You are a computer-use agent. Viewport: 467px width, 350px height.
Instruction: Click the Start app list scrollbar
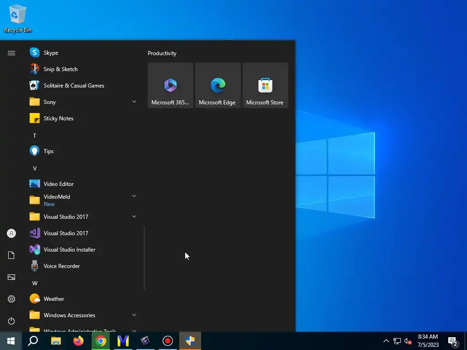click(x=144, y=258)
